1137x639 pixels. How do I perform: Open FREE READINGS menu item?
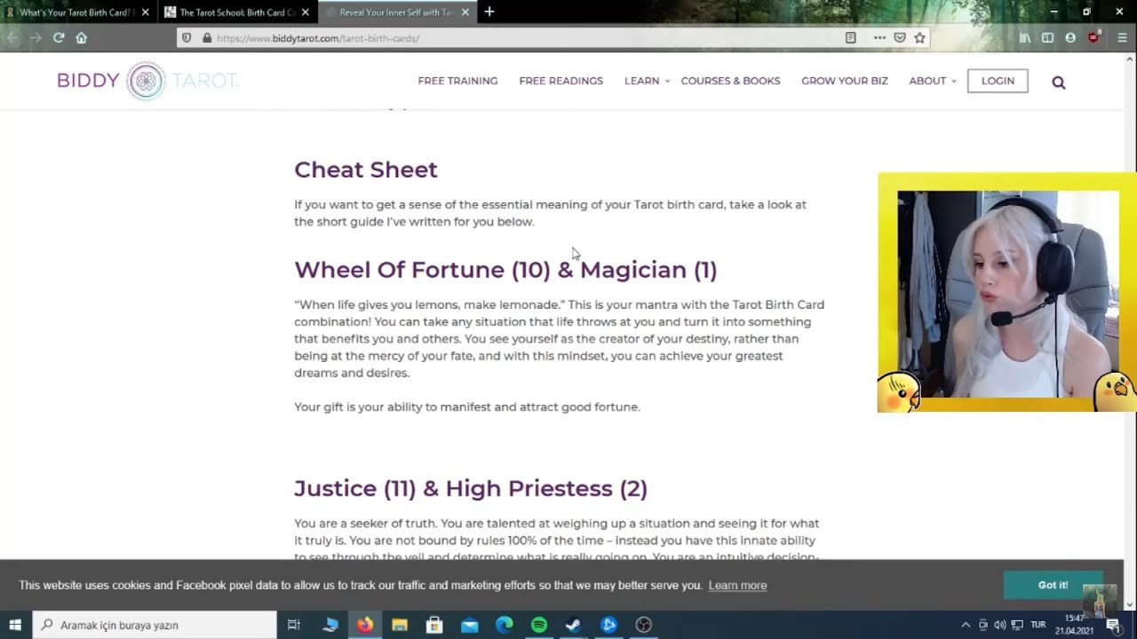(x=561, y=81)
